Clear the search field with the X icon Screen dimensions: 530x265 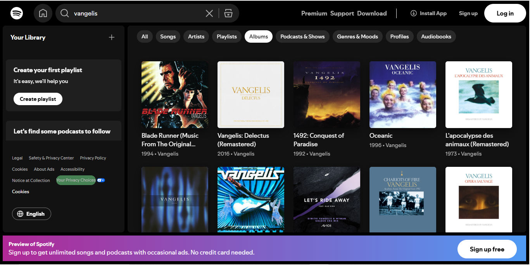pos(209,13)
